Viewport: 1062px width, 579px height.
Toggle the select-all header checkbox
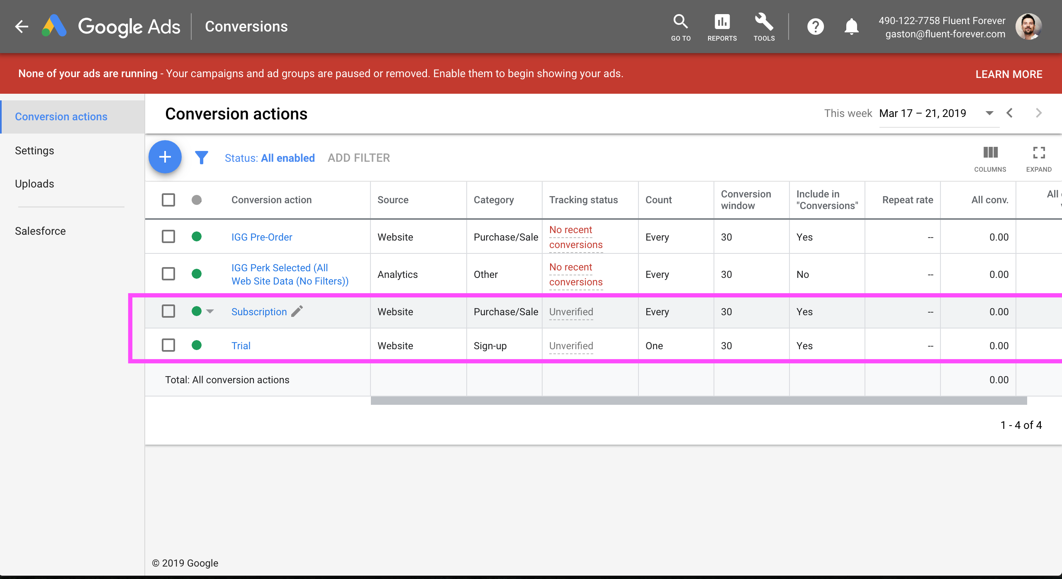[x=168, y=200]
